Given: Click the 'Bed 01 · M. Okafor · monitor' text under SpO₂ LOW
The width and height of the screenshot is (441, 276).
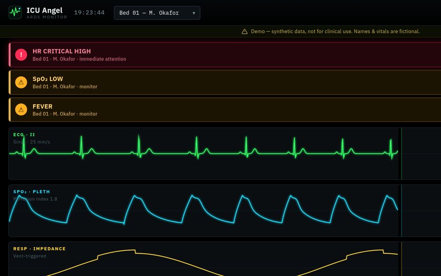Looking at the screenshot, I should point(65,87).
